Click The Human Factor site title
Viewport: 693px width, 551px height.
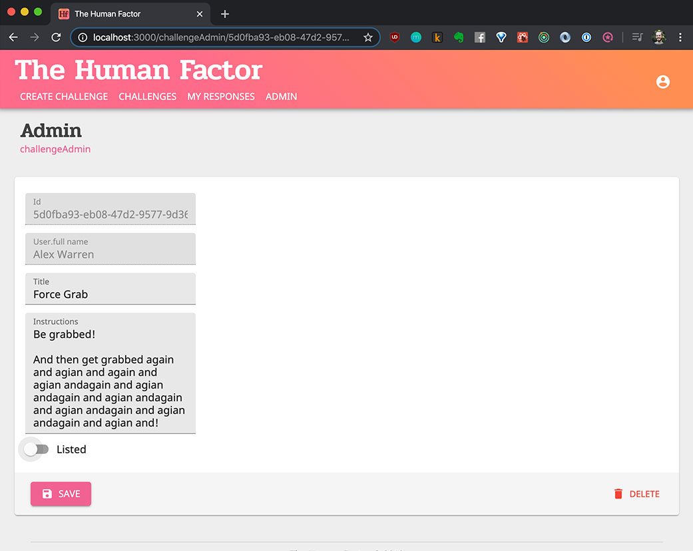[x=138, y=71]
